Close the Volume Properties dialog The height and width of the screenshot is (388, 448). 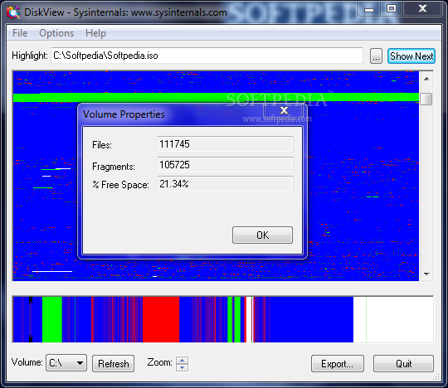click(x=284, y=110)
